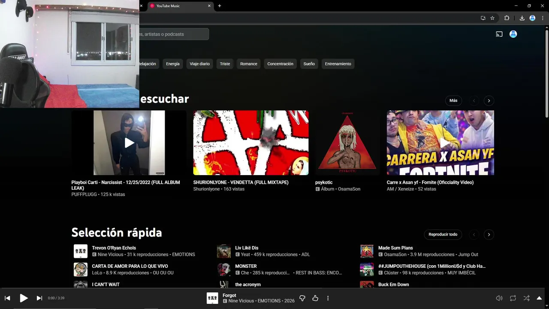Screen dimensions: 549x309
Task: Play Buck Em Down song
Action: point(393,285)
